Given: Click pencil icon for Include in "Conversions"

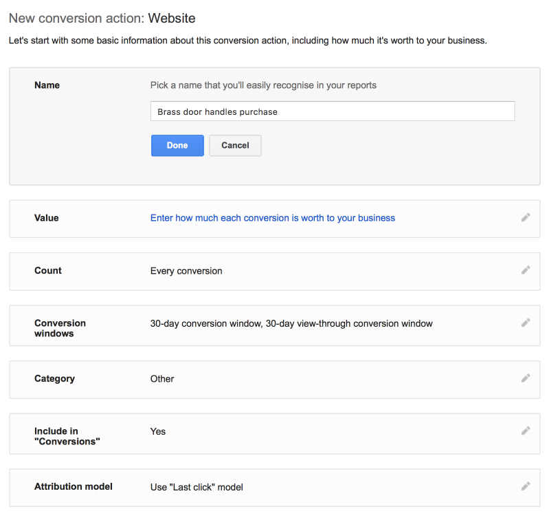Looking at the screenshot, I should tap(526, 431).
